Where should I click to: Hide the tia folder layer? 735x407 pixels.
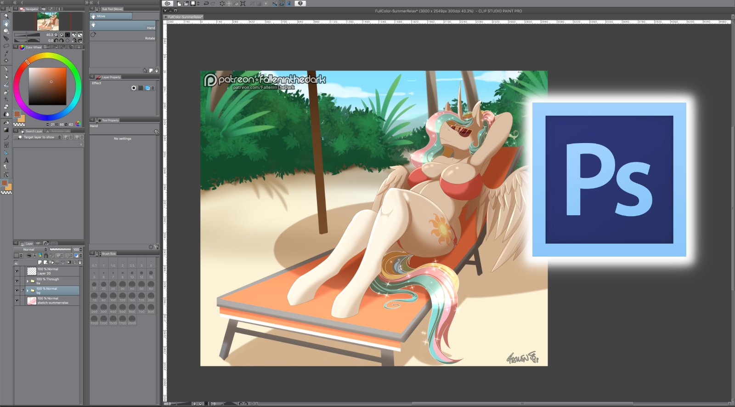coord(17,281)
